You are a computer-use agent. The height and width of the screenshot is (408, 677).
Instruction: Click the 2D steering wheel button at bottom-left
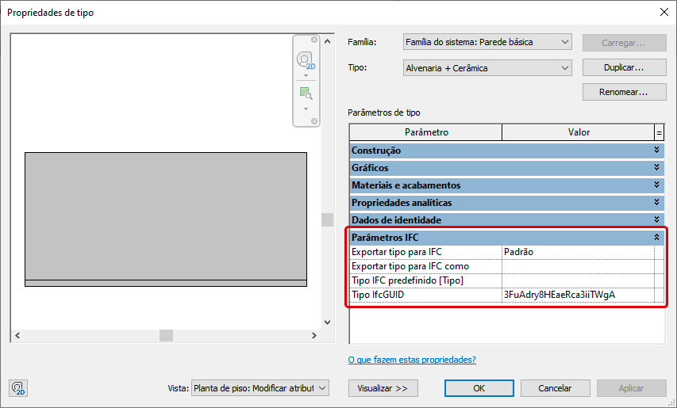pyautogui.click(x=18, y=388)
